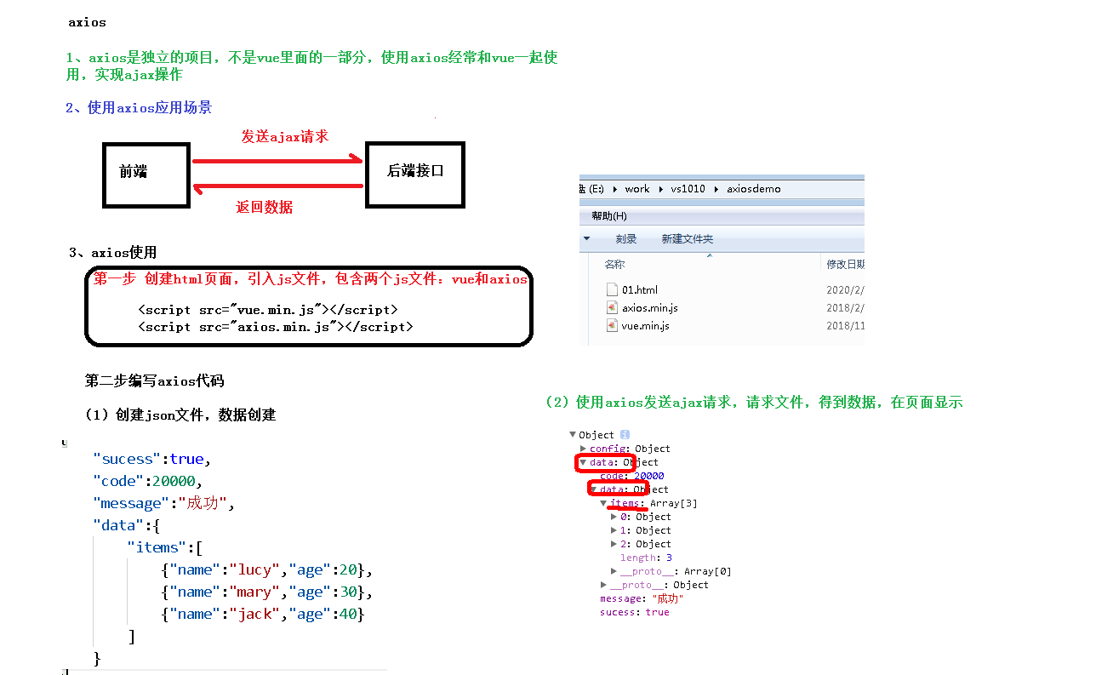
Task: Expand the __proto__: Array[0] node
Action: tap(614, 571)
